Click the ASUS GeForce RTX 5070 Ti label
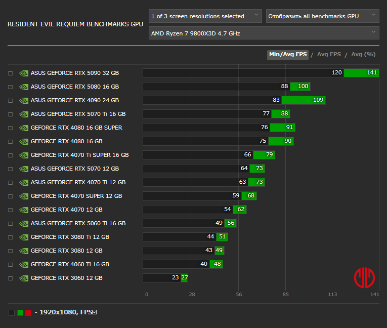Viewport: 387px width, 328px height. tap(78, 114)
